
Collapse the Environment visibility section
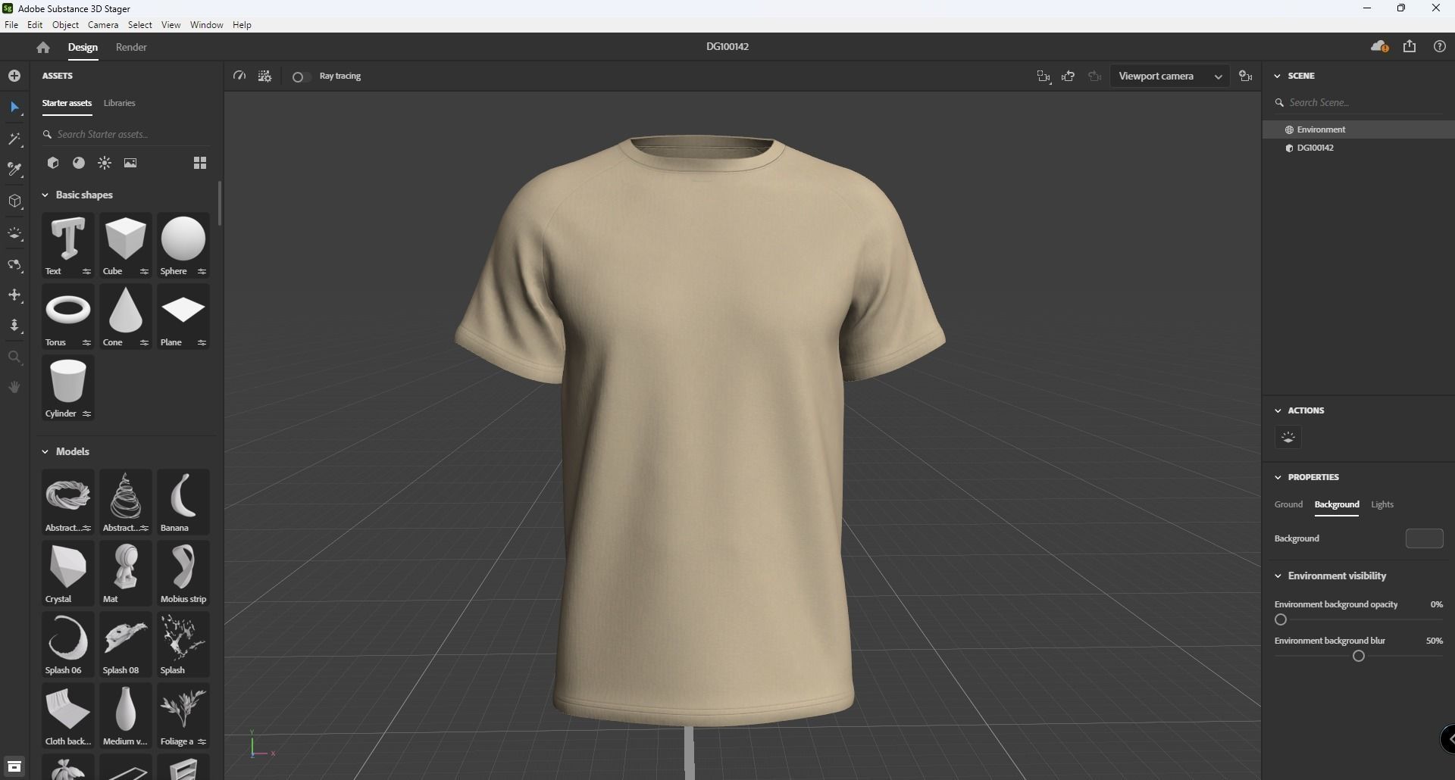coord(1278,576)
